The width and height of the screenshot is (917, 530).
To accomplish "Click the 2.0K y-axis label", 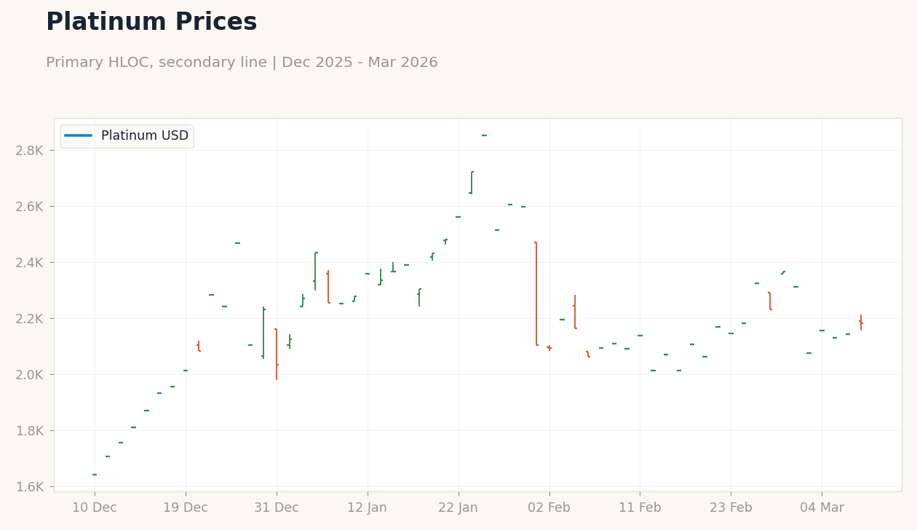I will click(30, 375).
